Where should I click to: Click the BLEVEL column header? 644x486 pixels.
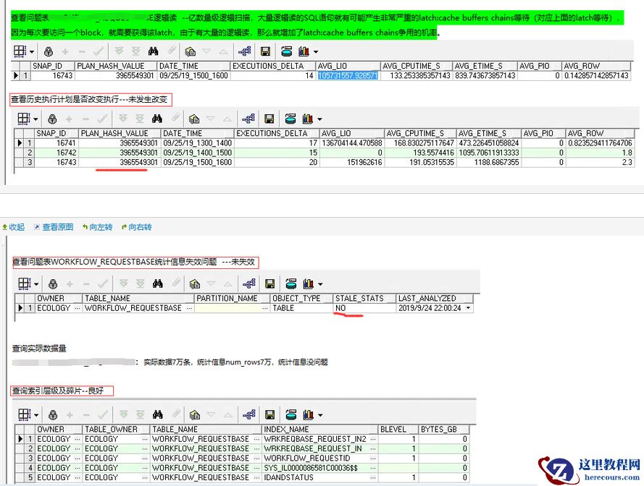click(x=398, y=429)
